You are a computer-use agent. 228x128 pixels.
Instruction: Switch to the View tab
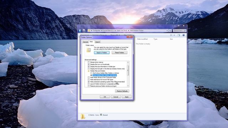tap(91, 42)
